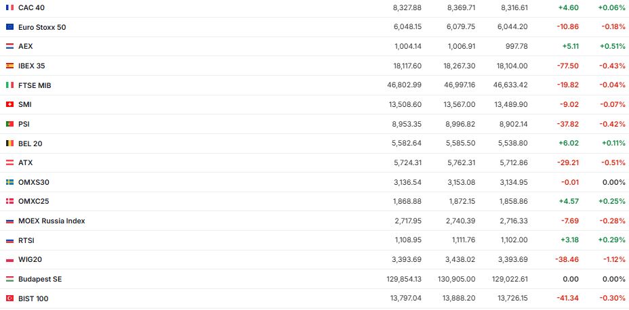The width and height of the screenshot is (629, 310).
Task: Click the Belgium flag icon beside BEL 20
Action: (x=9, y=143)
